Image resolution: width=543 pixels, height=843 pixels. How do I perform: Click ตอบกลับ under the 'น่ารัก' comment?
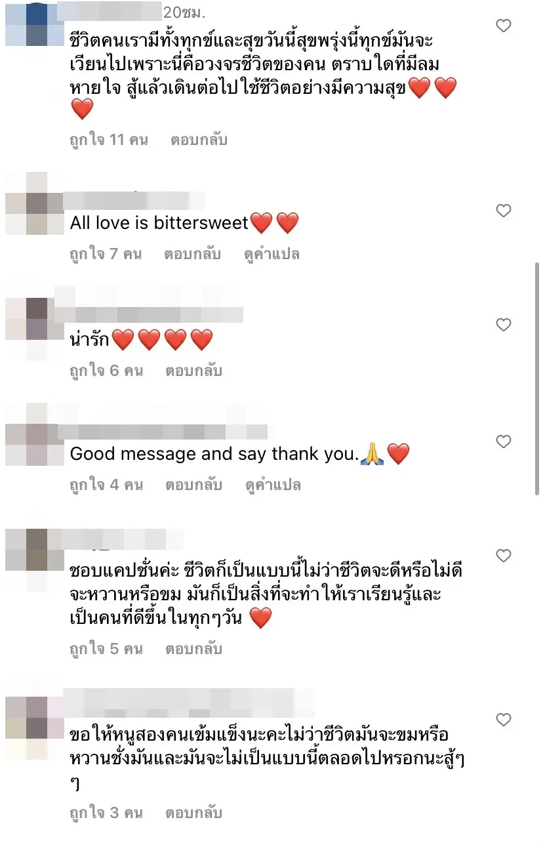pyautogui.click(x=193, y=371)
